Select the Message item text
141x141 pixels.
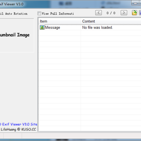click(52, 27)
